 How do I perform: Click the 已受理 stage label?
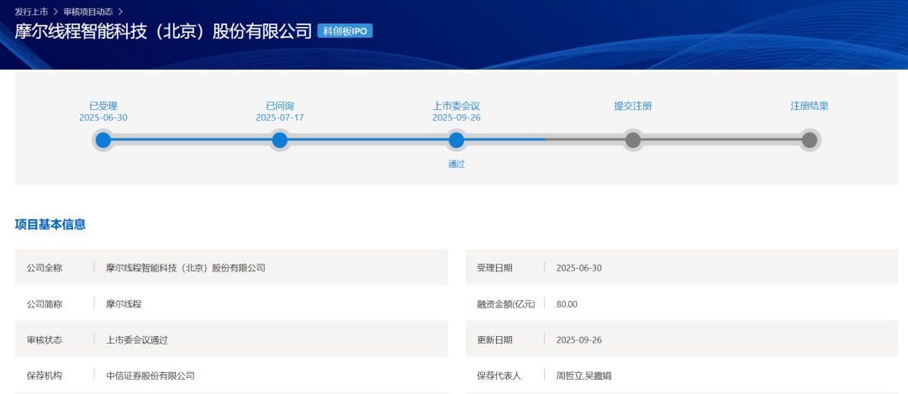coord(103,106)
